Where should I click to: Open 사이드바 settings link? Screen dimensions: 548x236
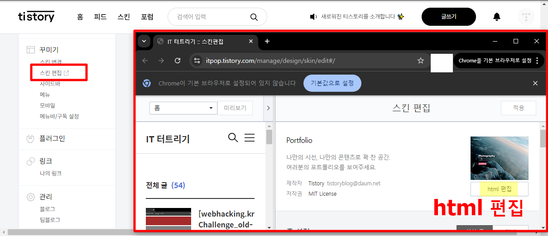50,84
